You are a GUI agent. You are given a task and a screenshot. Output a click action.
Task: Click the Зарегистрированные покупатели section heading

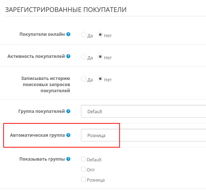[x=66, y=10]
